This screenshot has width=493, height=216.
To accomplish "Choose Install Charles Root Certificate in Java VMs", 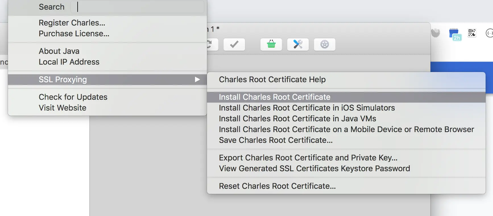I will coord(346,118).
